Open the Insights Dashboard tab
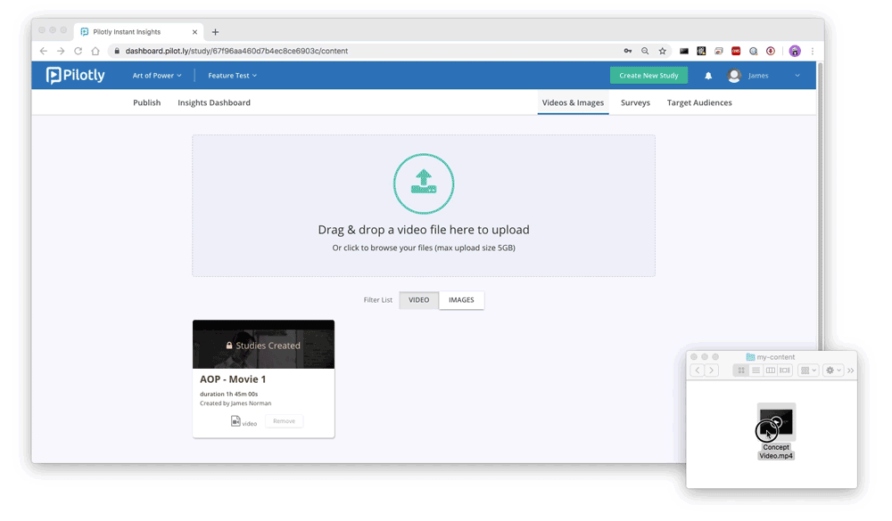This screenshot has height=521, width=892. point(214,102)
